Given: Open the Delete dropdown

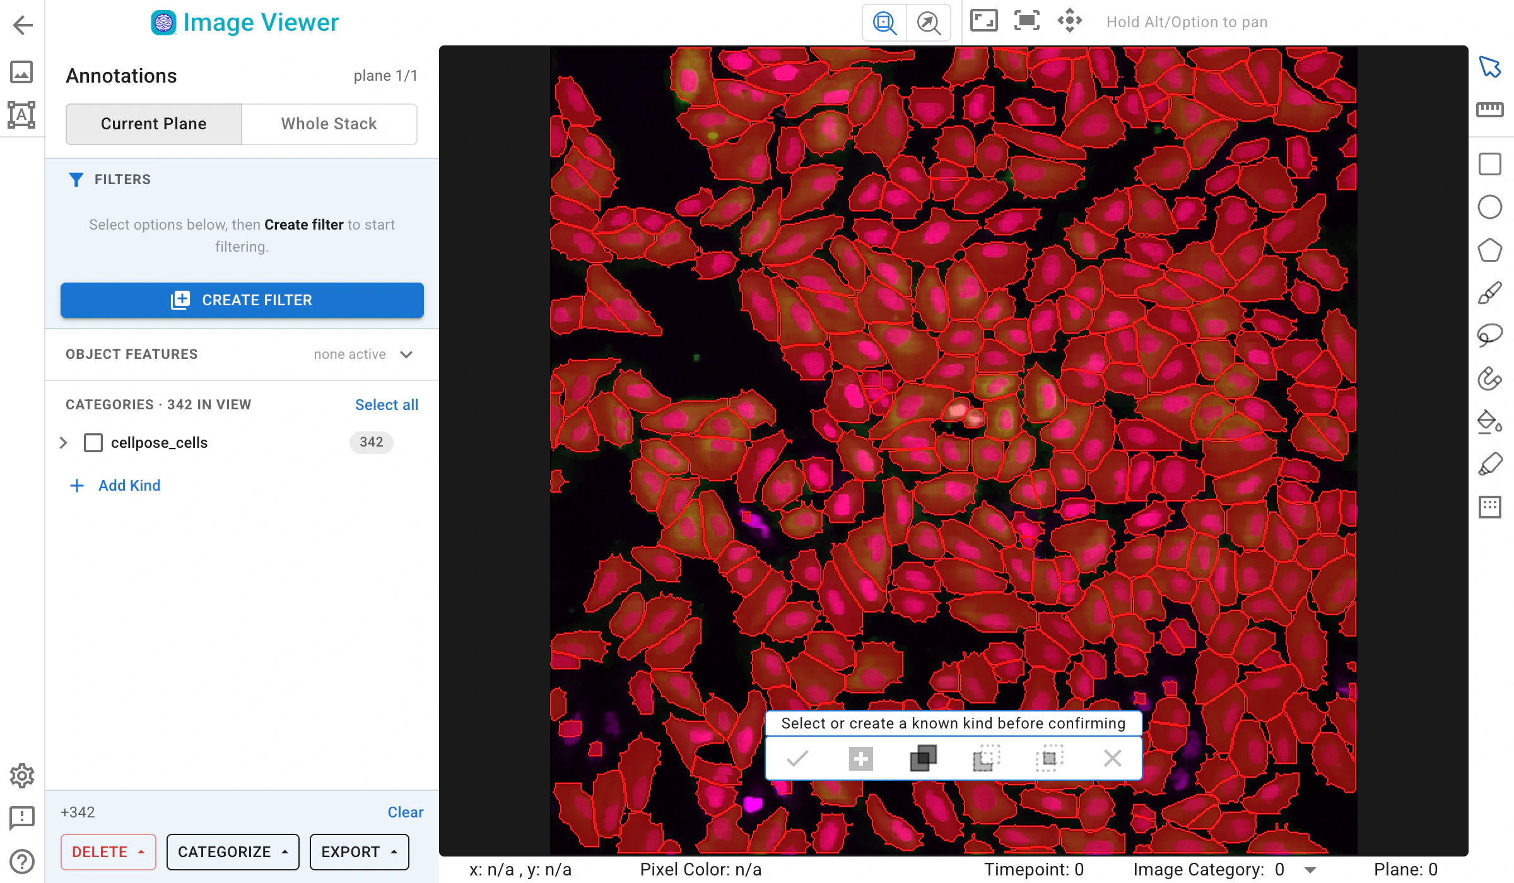Looking at the screenshot, I should [x=109, y=852].
